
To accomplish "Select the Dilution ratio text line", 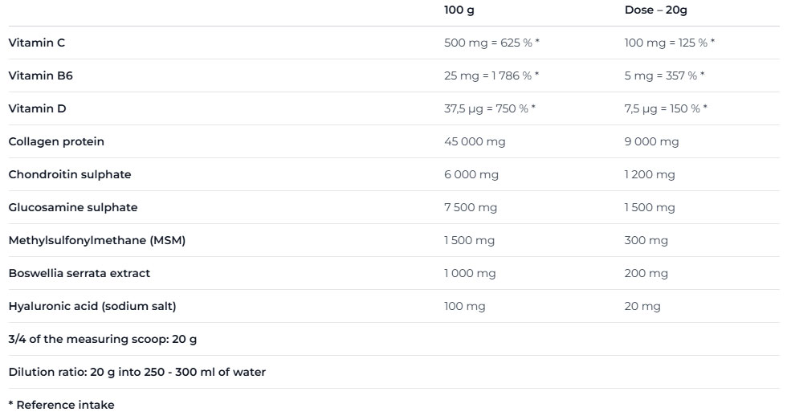I will 137,372.
